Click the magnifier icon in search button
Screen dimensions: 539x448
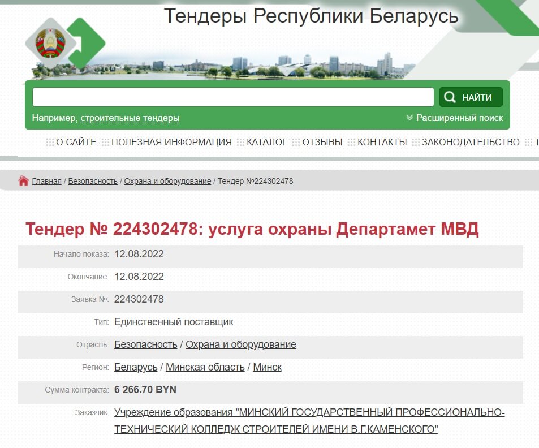[x=450, y=97]
